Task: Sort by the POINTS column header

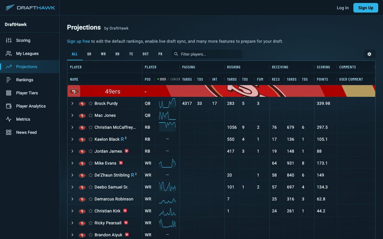Action: pos(322,79)
